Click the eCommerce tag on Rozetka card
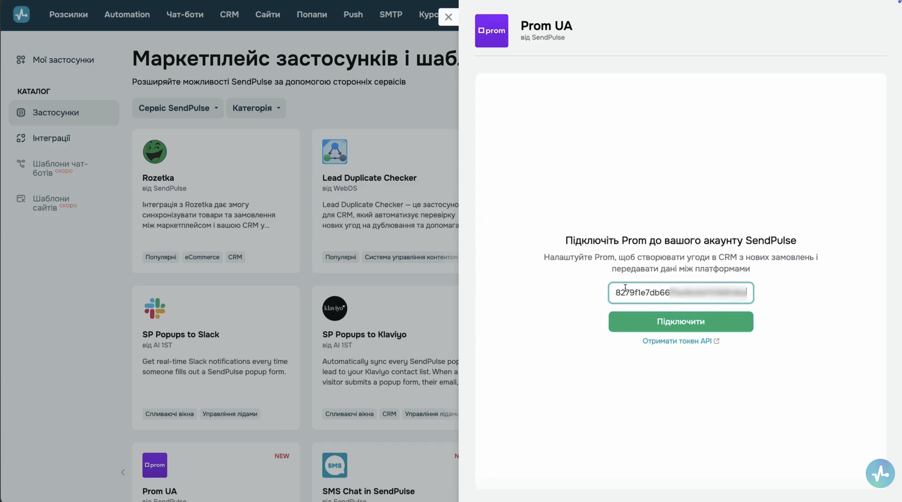The width and height of the screenshot is (902, 502). (202, 257)
